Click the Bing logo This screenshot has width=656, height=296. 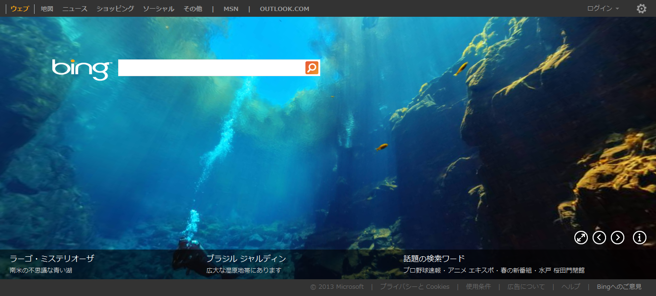(82, 68)
